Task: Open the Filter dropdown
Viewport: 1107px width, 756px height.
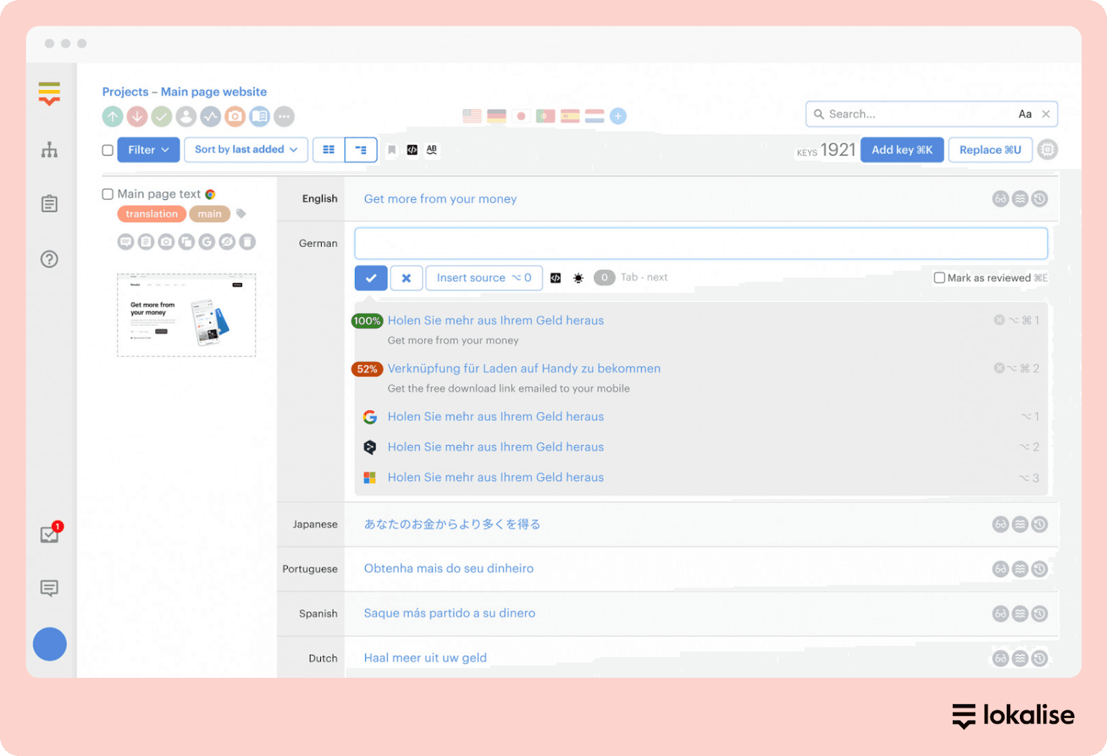Action: [148, 150]
